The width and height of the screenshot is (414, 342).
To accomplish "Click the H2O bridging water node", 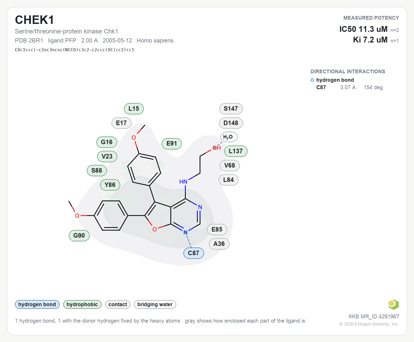I will click(229, 137).
